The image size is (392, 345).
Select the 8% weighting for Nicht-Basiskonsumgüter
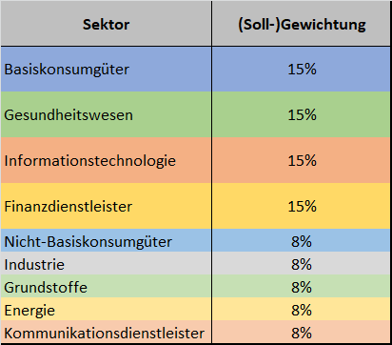pyautogui.click(x=302, y=241)
